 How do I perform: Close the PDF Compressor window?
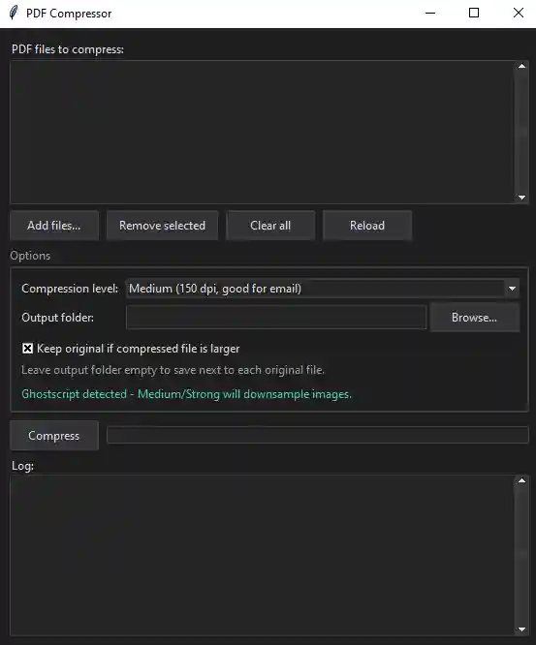tap(519, 14)
